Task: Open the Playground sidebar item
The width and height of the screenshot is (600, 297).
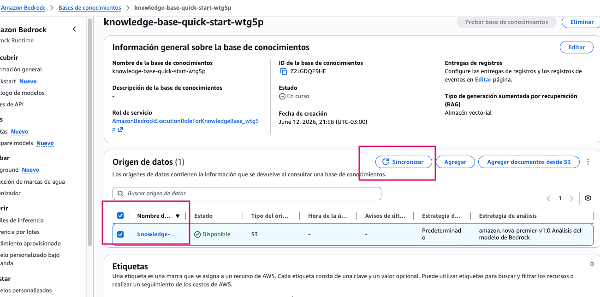Action: pyautogui.click(x=10, y=170)
